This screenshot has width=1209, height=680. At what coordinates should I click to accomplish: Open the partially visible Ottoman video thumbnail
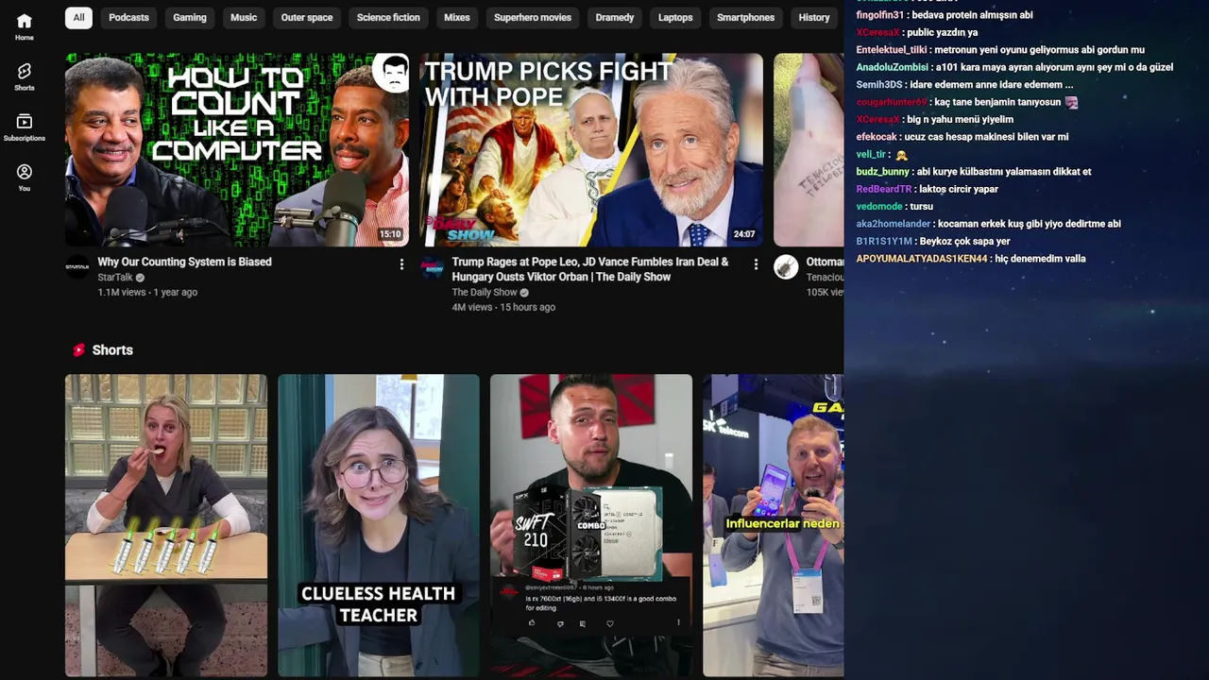809,149
